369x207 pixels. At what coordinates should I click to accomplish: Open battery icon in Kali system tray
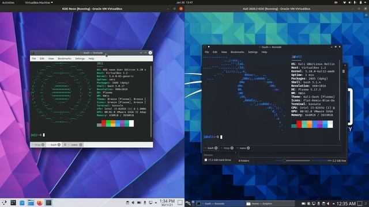point(304,204)
